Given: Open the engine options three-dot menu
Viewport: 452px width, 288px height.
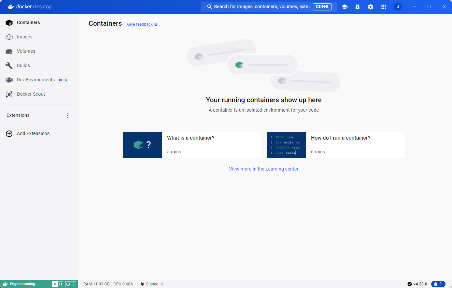Looking at the screenshot, I should [74, 284].
